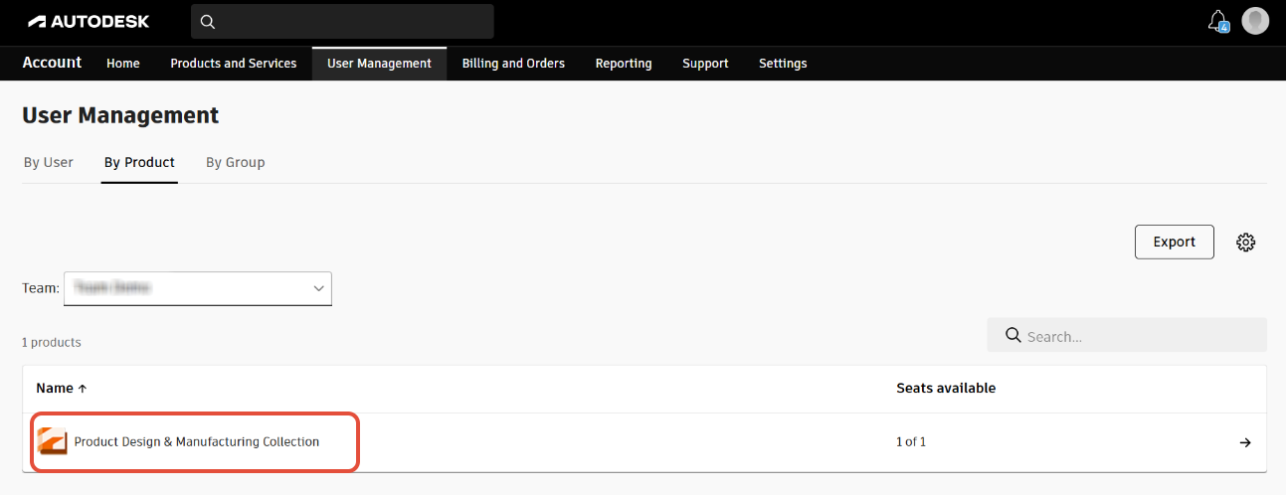1286x495 pixels.
Task: Click the Product Design & Manufacturing Collection icon
Action: click(52, 441)
